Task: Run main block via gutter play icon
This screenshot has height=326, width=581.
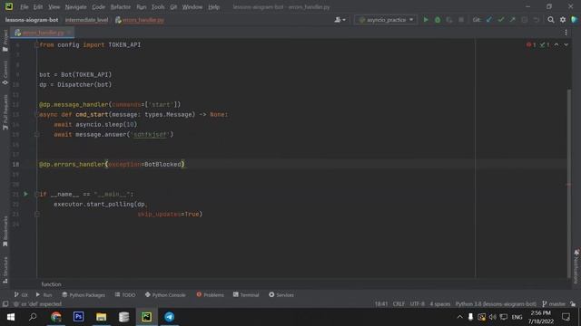Action: coord(25,194)
